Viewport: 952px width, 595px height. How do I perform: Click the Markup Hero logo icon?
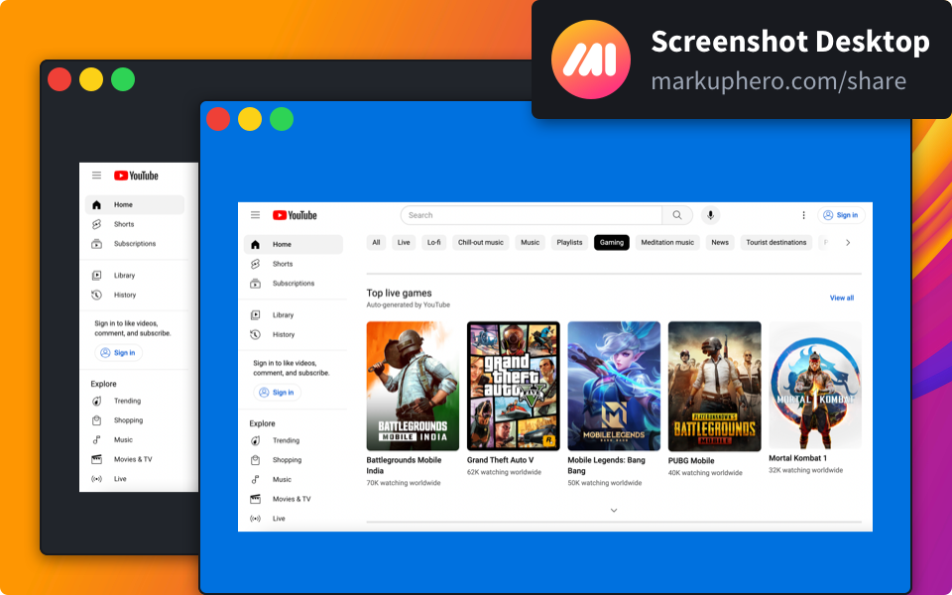coord(591,59)
